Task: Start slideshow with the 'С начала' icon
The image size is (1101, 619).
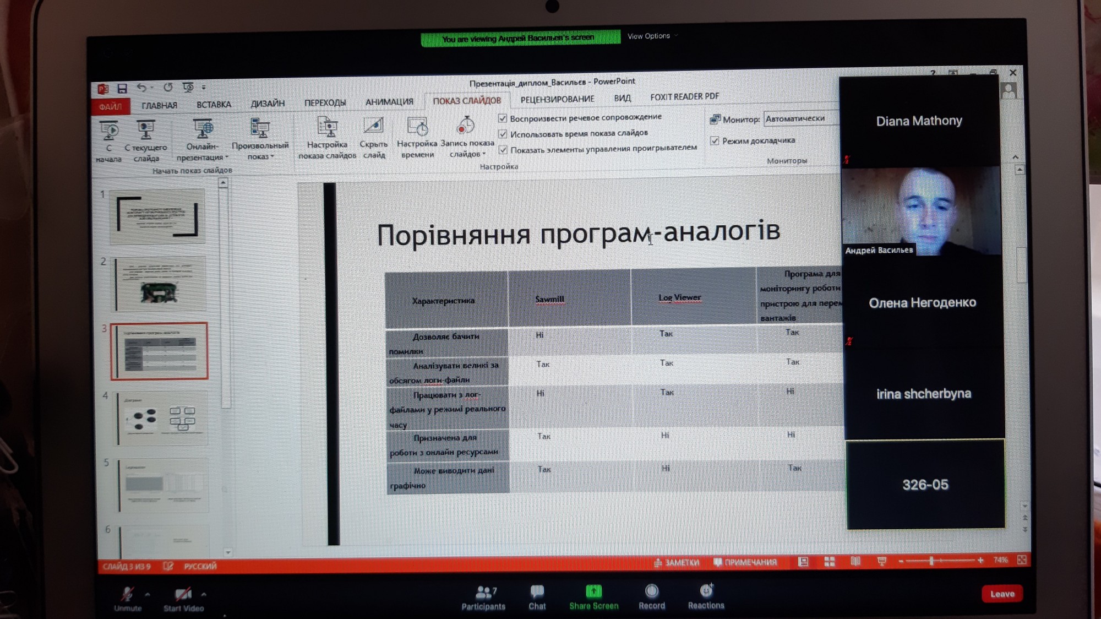Action: (109, 131)
